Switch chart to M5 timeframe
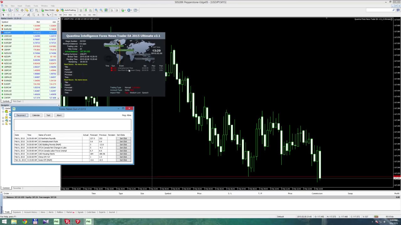Image resolution: width=401 pixels, height=225 pixels. 60,15
